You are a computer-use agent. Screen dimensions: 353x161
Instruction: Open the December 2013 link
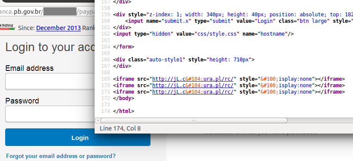[58, 28]
